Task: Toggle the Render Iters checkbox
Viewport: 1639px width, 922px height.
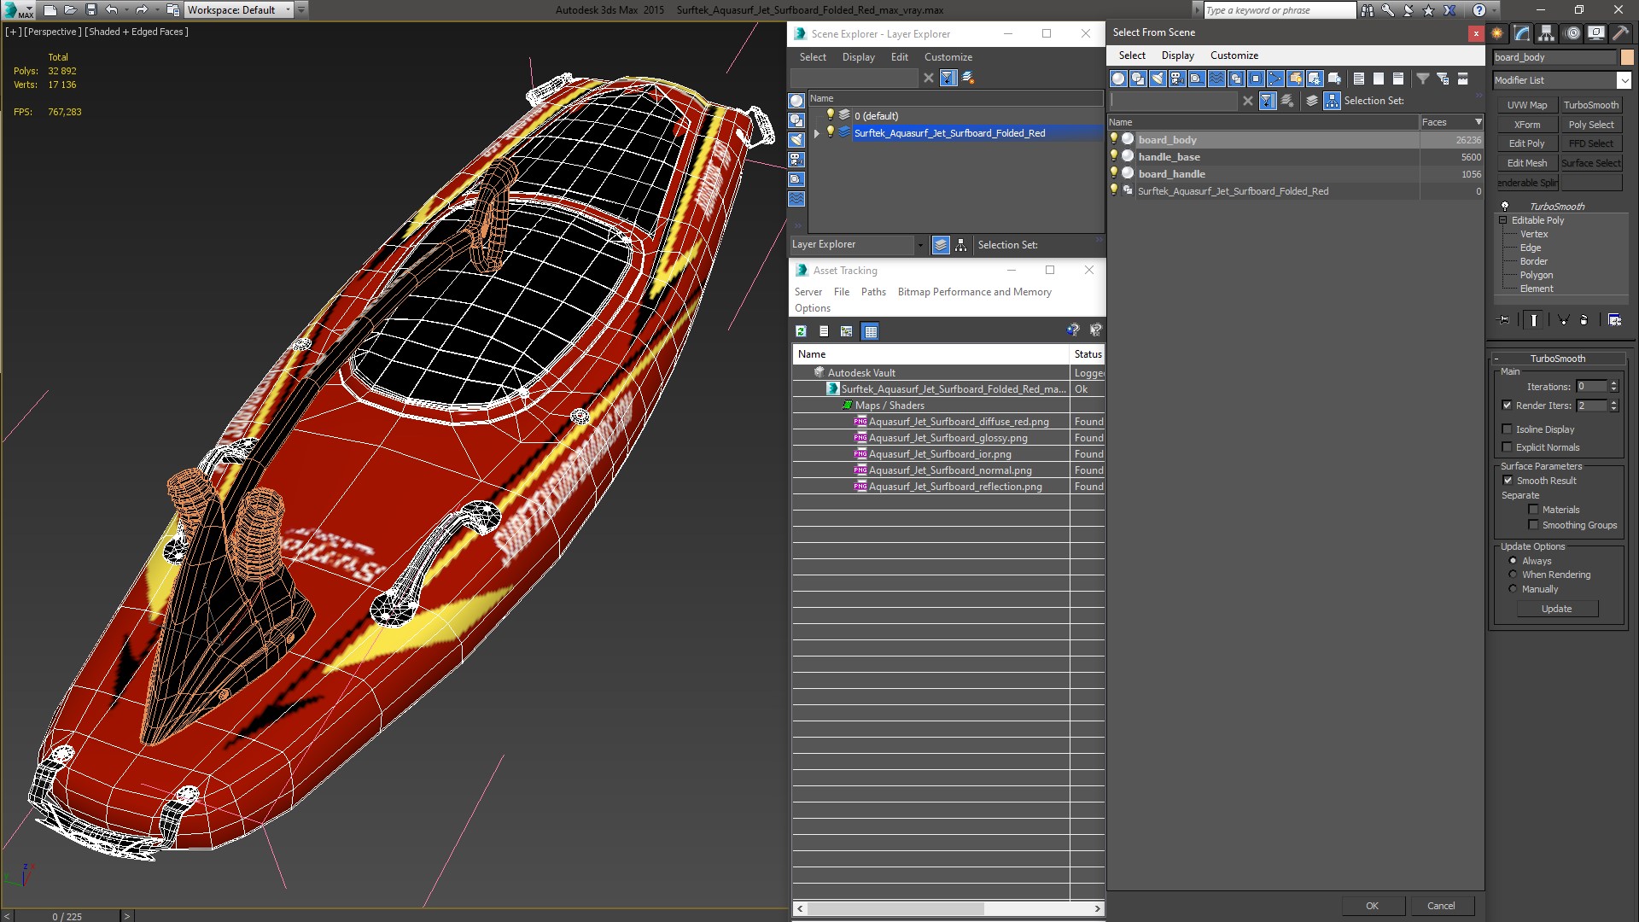Action: click(x=1508, y=406)
